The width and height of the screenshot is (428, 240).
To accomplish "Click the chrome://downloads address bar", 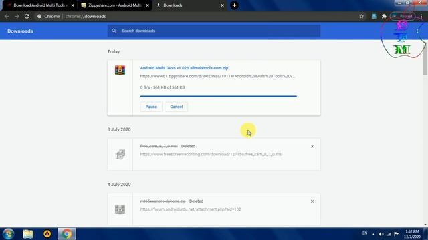I will click(197, 16).
